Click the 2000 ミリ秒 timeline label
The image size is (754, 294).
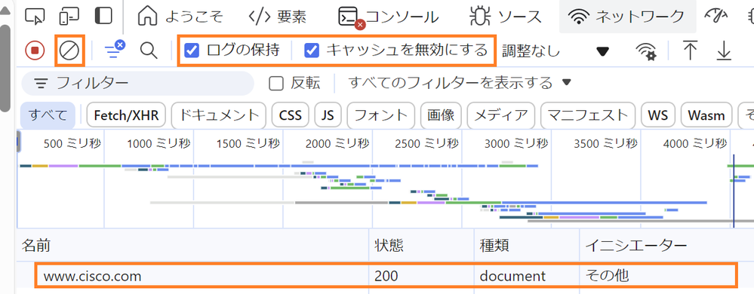[337, 143]
